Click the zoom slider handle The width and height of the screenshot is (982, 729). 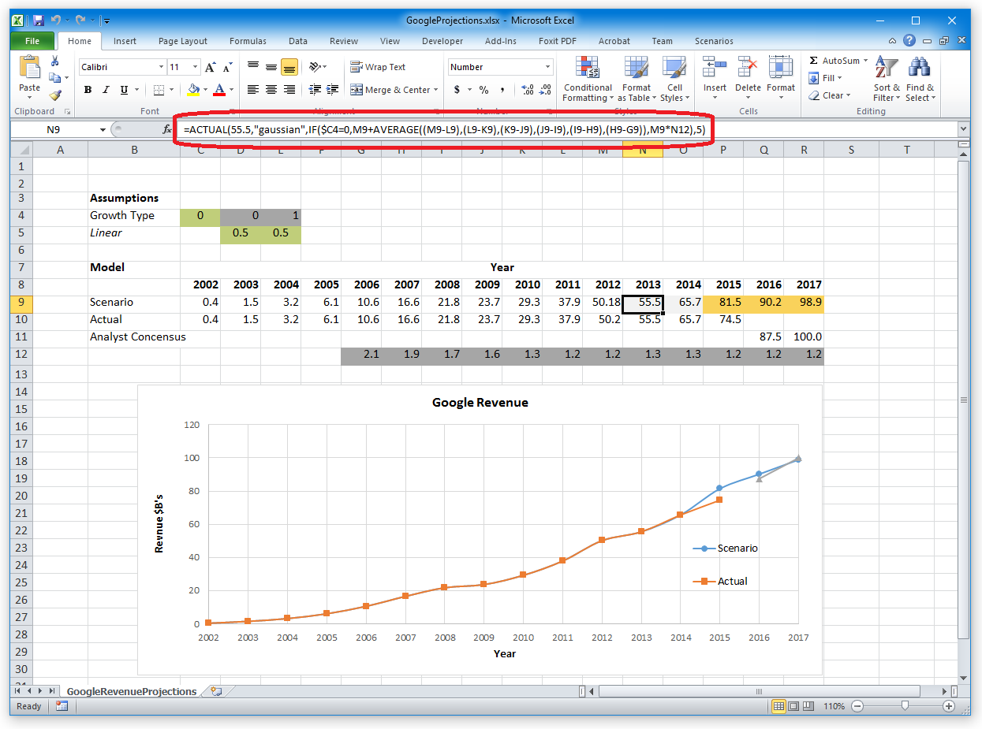coord(905,706)
